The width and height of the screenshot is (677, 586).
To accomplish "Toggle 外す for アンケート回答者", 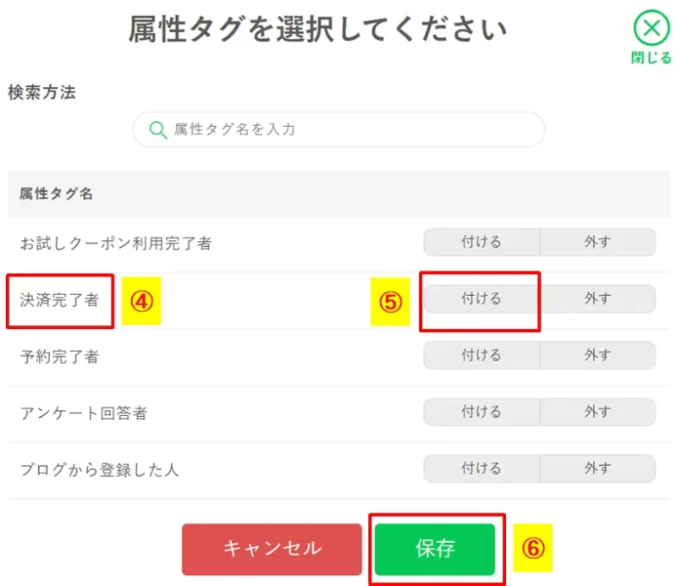I will (598, 412).
